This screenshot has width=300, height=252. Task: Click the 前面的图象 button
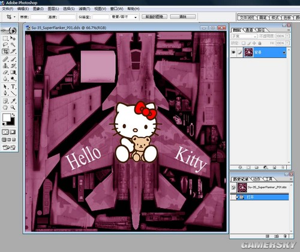coord(154,17)
